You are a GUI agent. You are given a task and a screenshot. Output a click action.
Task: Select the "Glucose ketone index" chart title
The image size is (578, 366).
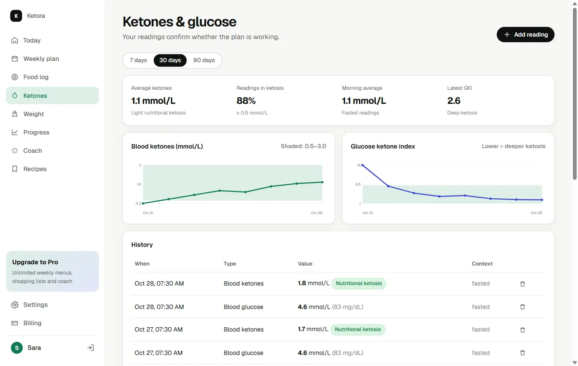tap(383, 146)
